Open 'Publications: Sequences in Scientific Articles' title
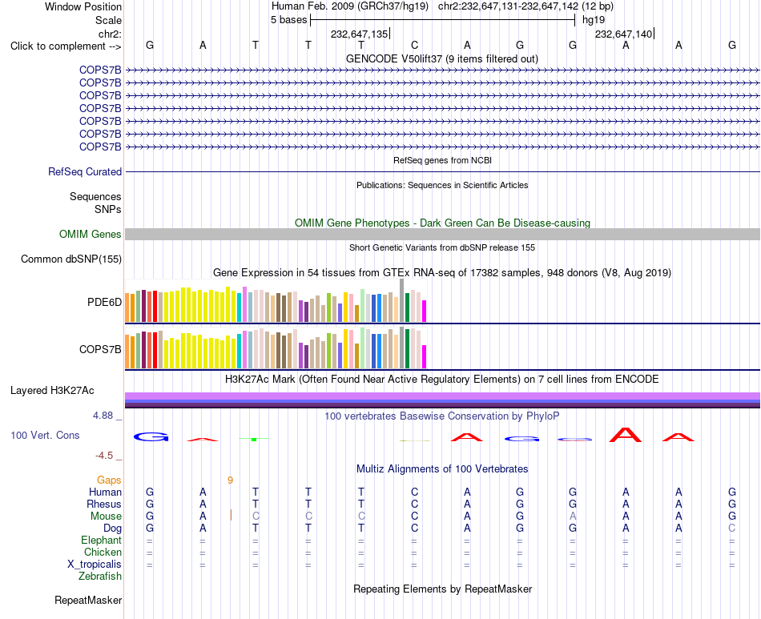Image resolution: width=761 pixels, height=619 pixels. (442, 185)
